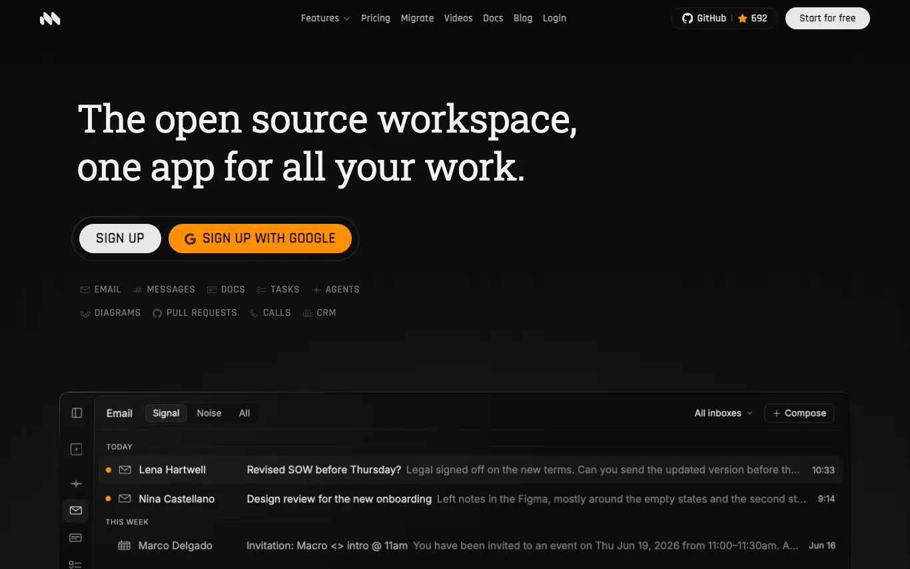Navigate to Docs in top menu
The width and height of the screenshot is (910, 569).
(x=493, y=18)
